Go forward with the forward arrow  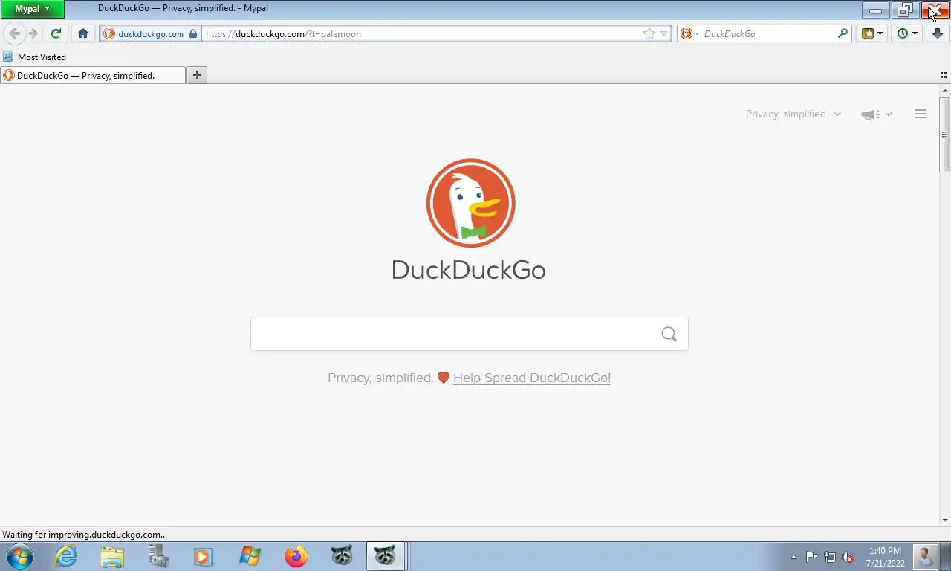[x=33, y=33]
